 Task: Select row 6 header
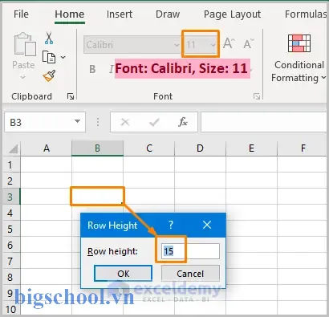tap(10, 245)
